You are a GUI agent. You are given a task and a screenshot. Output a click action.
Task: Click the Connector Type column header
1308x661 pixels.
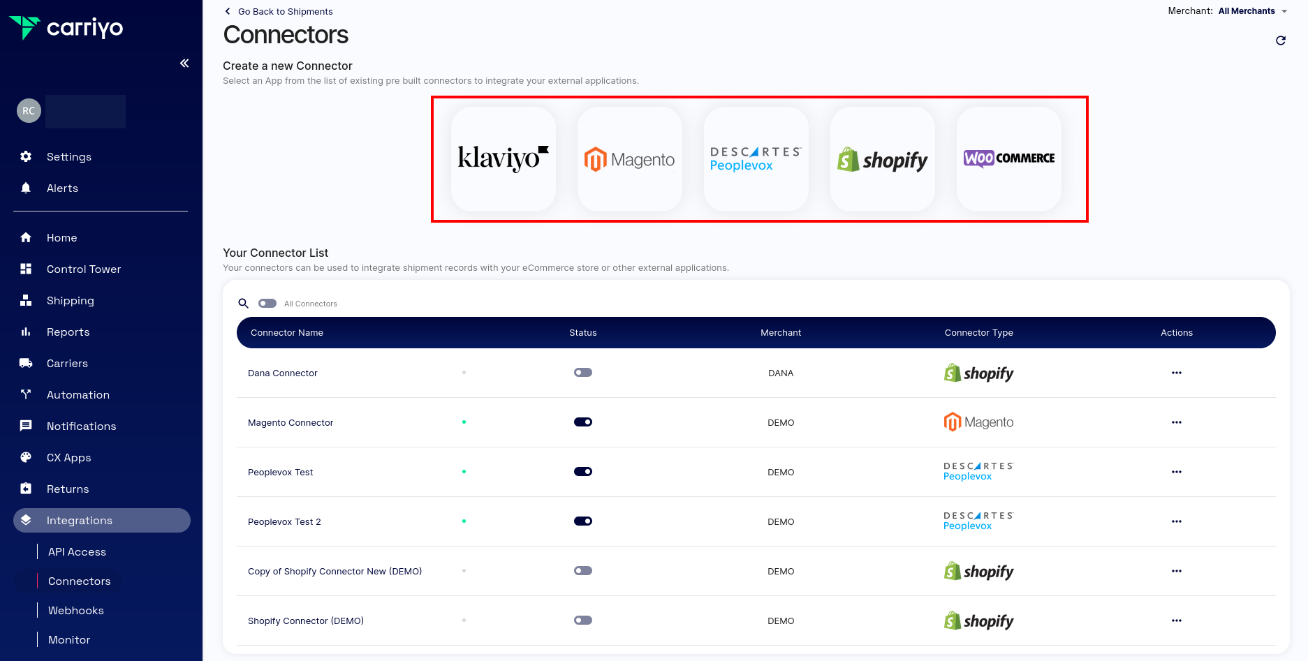click(978, 332)
